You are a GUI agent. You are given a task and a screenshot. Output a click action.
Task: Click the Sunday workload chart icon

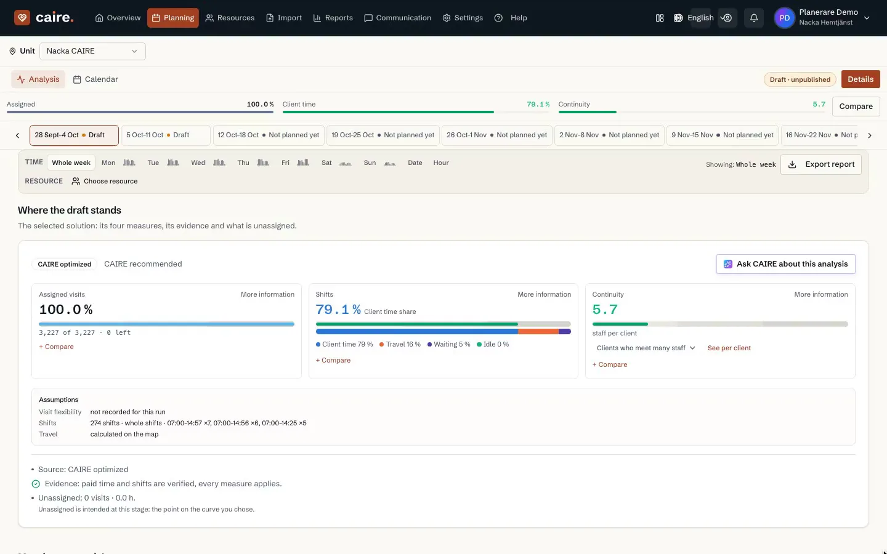tap(390, 163)
